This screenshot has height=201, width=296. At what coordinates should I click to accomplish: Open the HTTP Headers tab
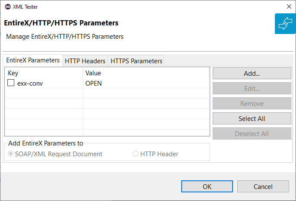tap(85, 61)
